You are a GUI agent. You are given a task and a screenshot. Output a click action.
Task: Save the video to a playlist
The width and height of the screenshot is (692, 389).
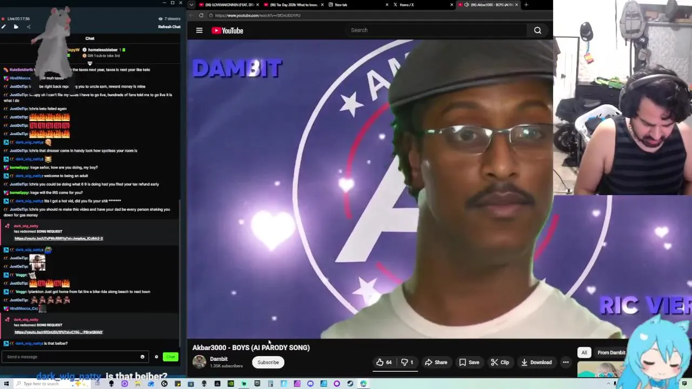pyautogui.click(x=469, y=363)
